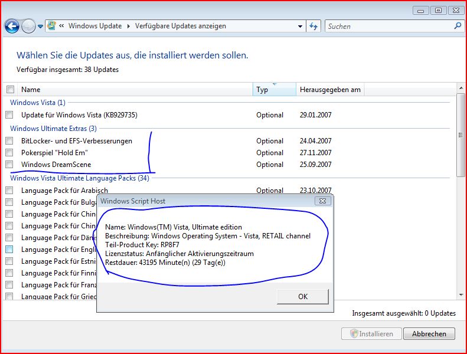This screenshot has width=467, height=354.
Task: Check the Language Pack für Englisch box
Action: pos(9,249)
